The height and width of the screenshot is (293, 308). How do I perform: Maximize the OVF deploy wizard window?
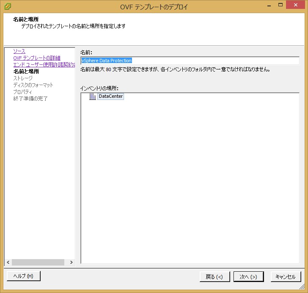280,5
